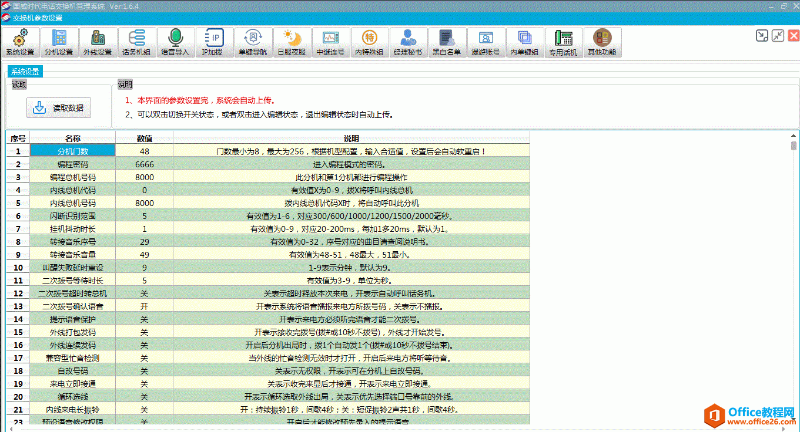800x432 pixels.
Task: Toggle 兼容型忙音检测 value 关
Action: coord(144,358)
